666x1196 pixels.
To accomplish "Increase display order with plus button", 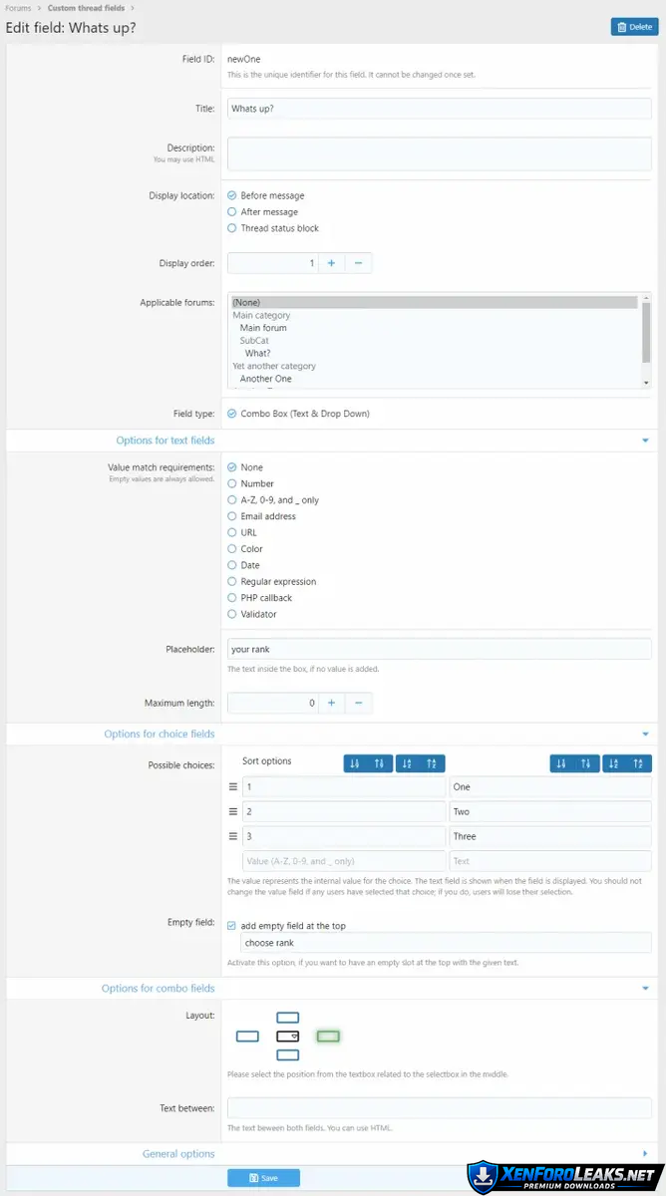I will pos(331,263).
